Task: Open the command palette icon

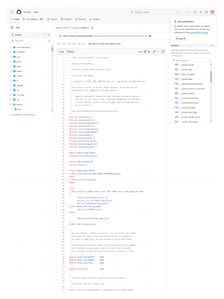Action: (x=178, y=12)
